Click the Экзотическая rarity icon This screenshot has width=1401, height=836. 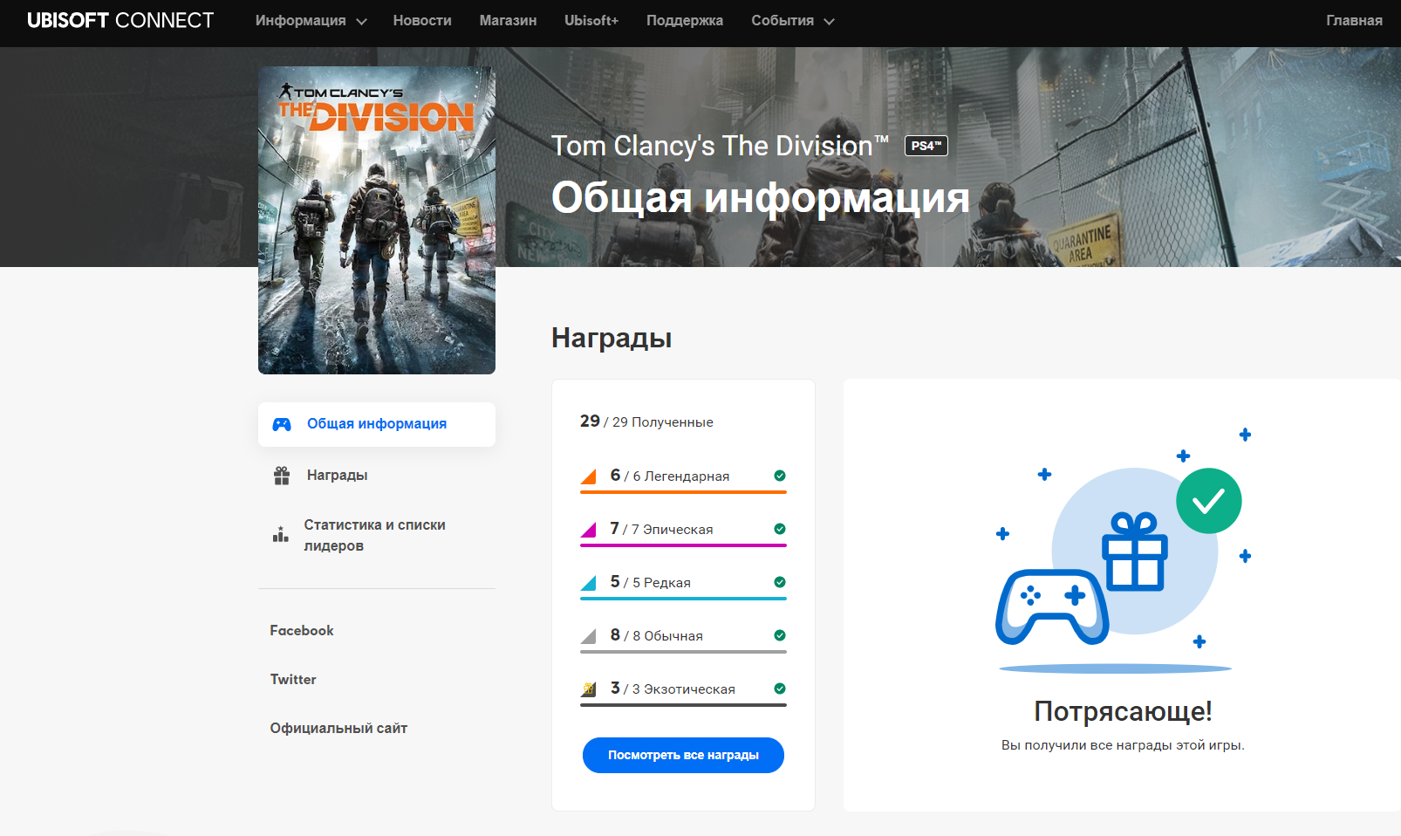click(588, 689)
